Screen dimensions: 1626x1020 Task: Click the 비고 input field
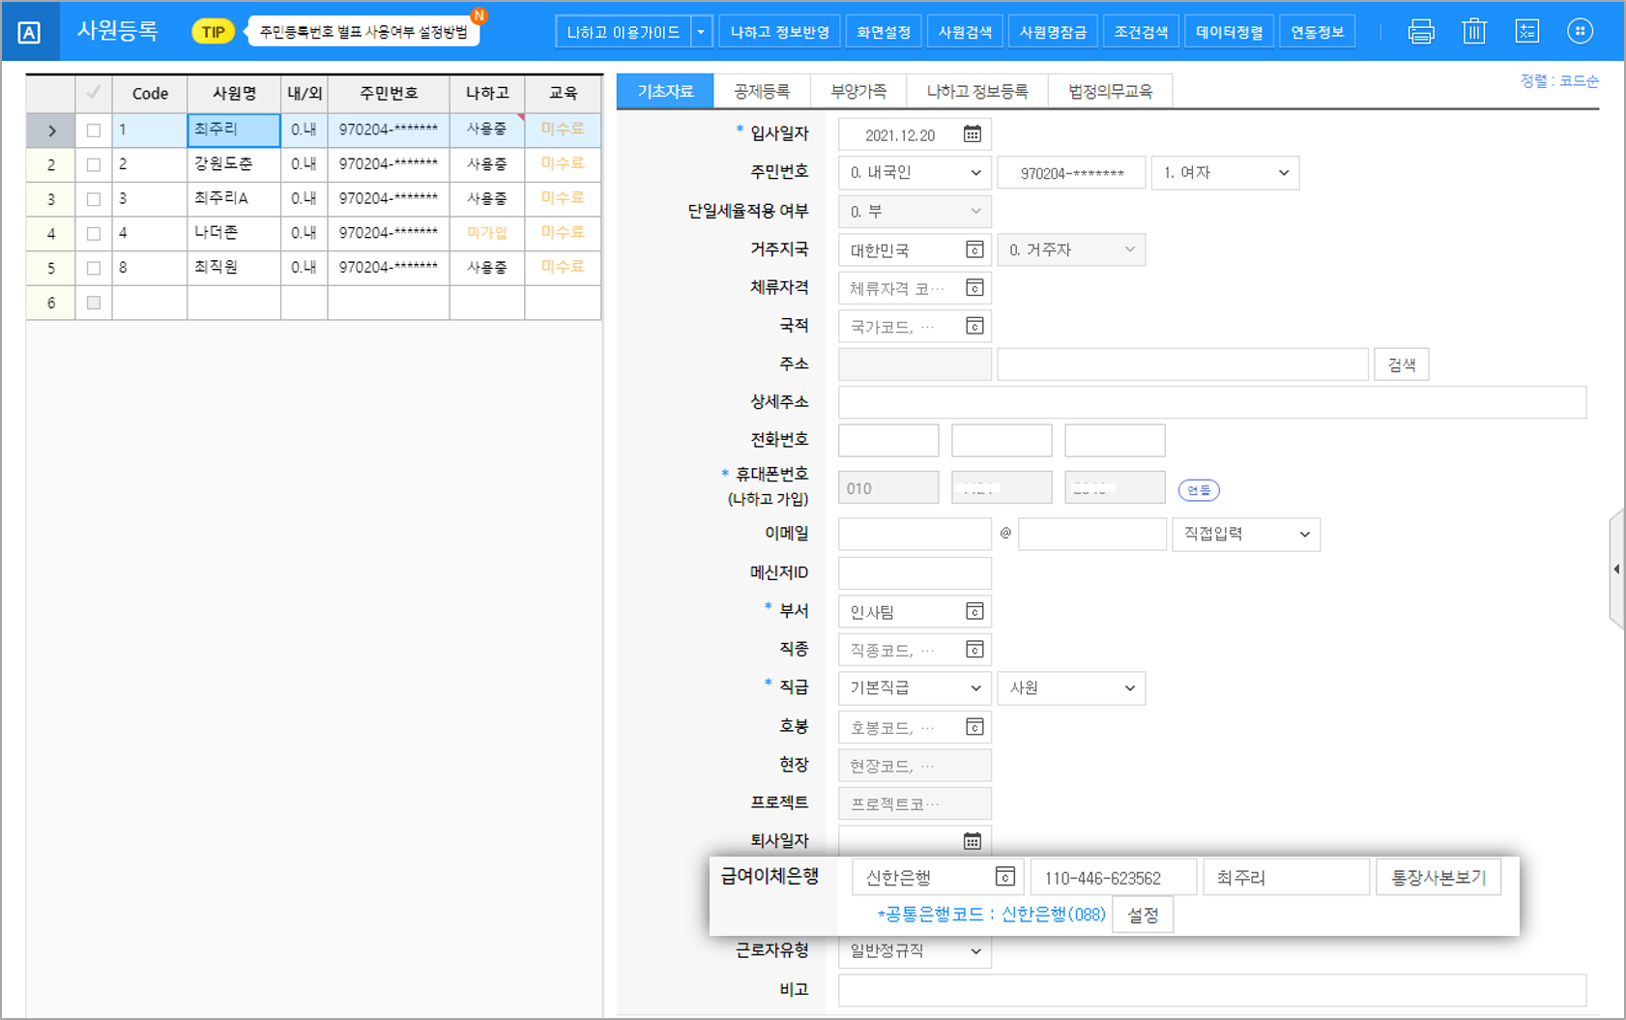tap(1212, 990)
